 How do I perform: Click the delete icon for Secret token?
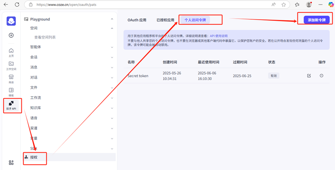click(321, 76)
